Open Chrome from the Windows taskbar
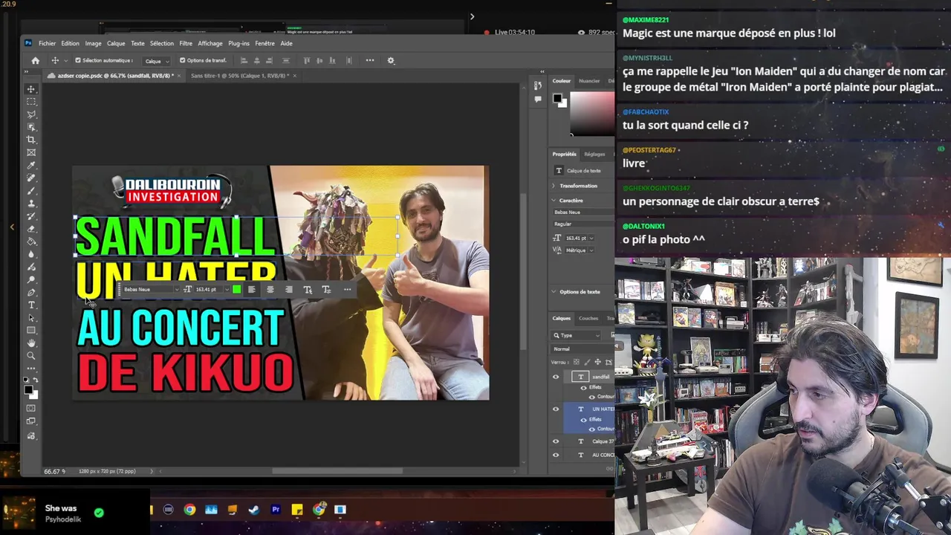The height and width of the screenshot is (535, 951). tap(189, 510)
